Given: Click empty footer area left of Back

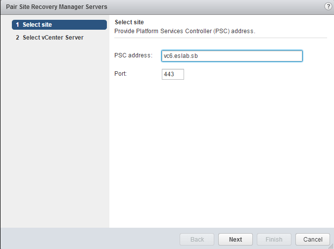Looking at the screenshot, I should (89, 239).
